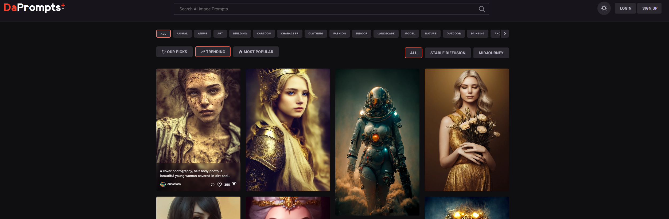Filter by ANIMAL category
This screenshot has height=219, width=669.
(182, 34)
